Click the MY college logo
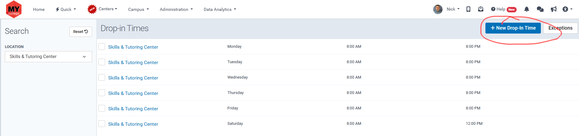This screenshot has width=579, height=136. point(14,9)
